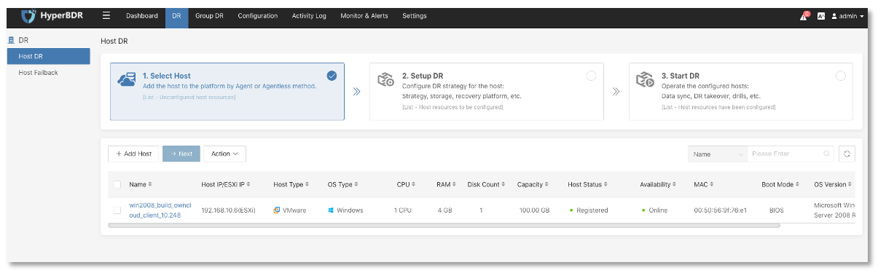Click the 2. Setup DR step title
886x273 pixels.
(x=423, y=76)
